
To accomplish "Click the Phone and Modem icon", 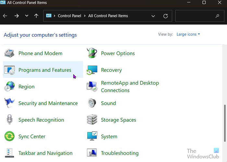I will [9, 53].
